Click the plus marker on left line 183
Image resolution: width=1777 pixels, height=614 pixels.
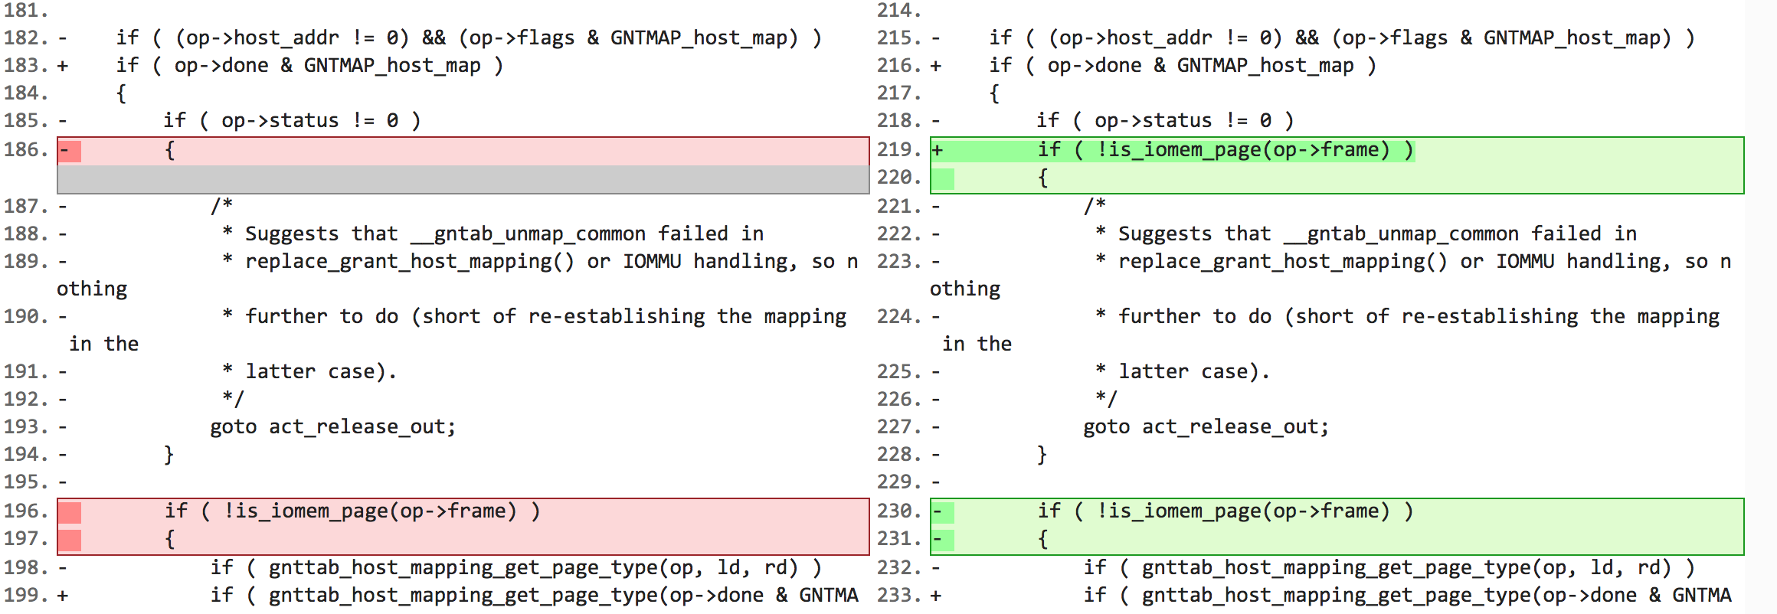pyautogui.click(x=63, y=66)
